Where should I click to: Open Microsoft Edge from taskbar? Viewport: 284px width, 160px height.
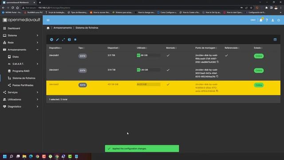pyautogui.click(x=31, y=156)
